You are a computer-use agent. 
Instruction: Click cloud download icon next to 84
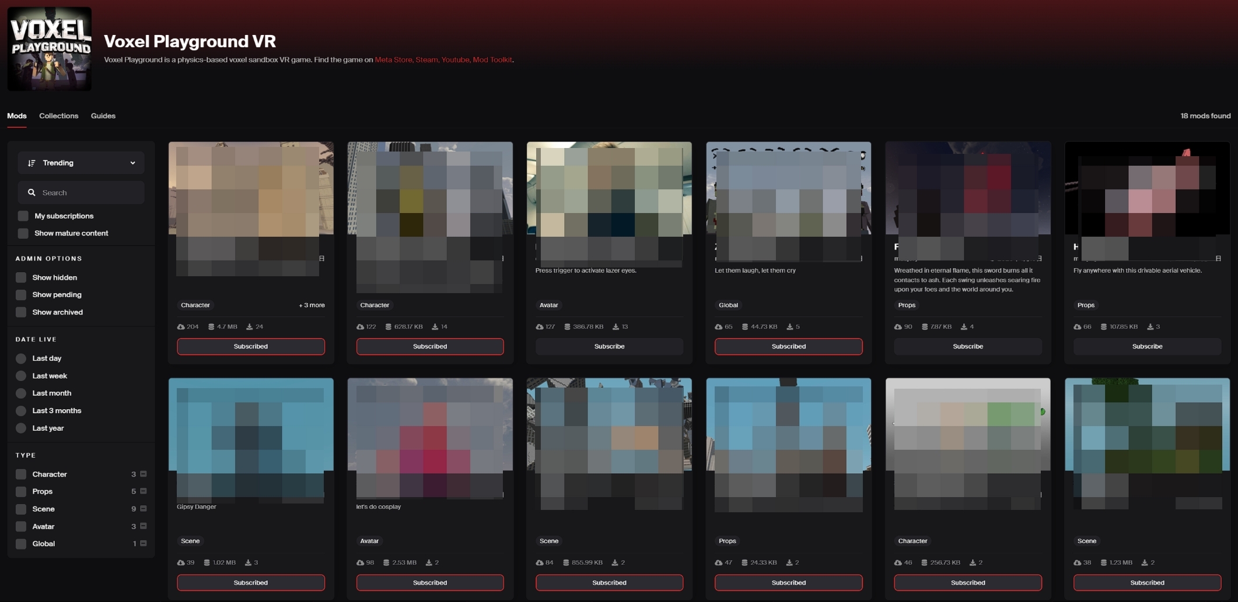click(x=540, y=563)
